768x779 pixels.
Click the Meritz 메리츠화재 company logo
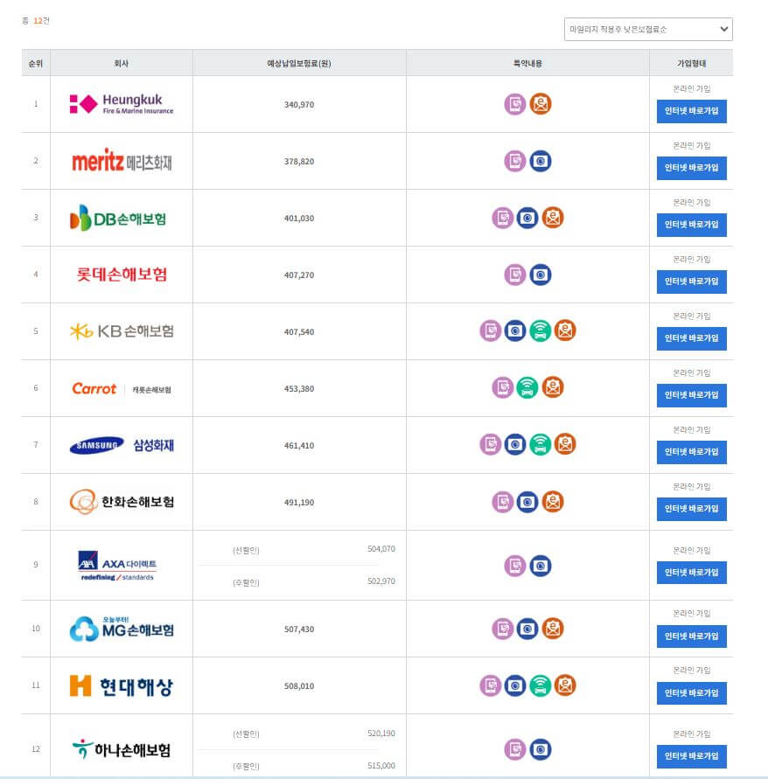(x=121, y=160)
